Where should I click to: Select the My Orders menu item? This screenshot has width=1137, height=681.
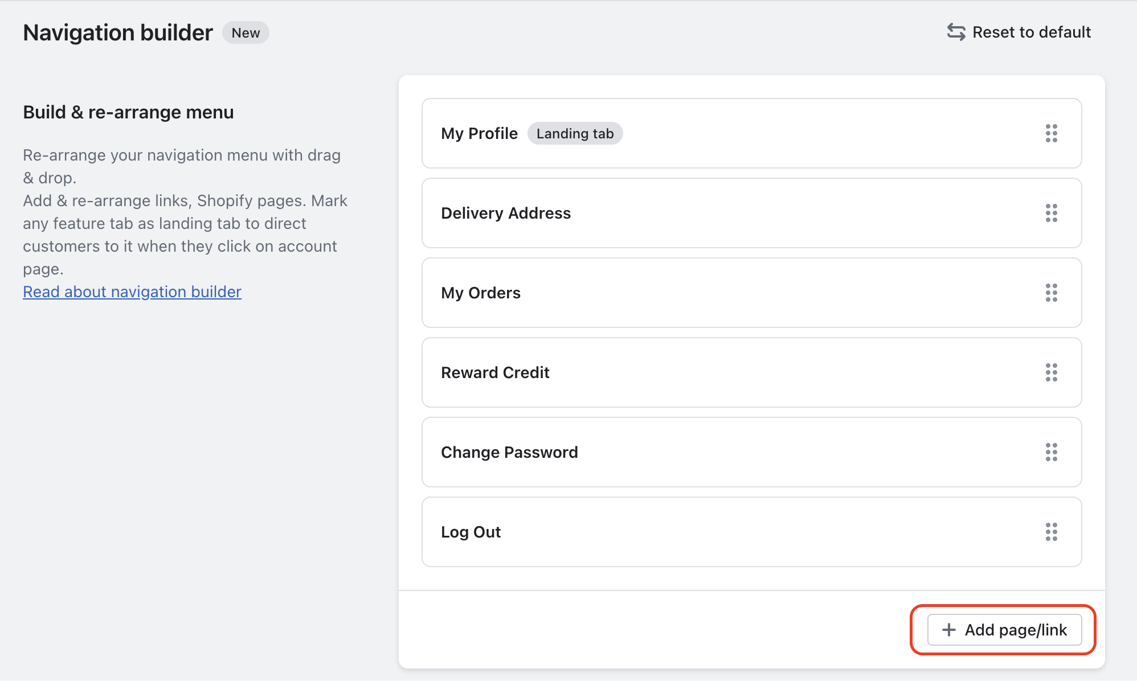(x=481, y=293)
